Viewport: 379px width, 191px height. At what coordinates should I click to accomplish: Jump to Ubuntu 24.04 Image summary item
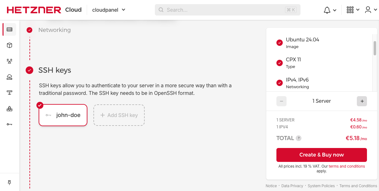click(x=302, y=43)
